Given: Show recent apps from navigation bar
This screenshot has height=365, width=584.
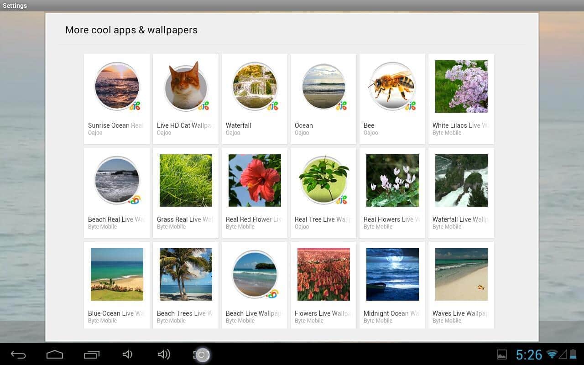Looking at the screenshot, I should click(91, 355).
